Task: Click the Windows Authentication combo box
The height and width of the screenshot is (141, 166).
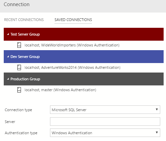Action: point(105,133)
